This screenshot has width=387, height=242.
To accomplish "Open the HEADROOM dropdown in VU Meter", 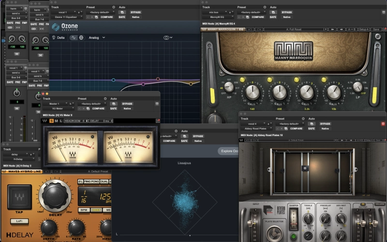I will tap(75, 121).
